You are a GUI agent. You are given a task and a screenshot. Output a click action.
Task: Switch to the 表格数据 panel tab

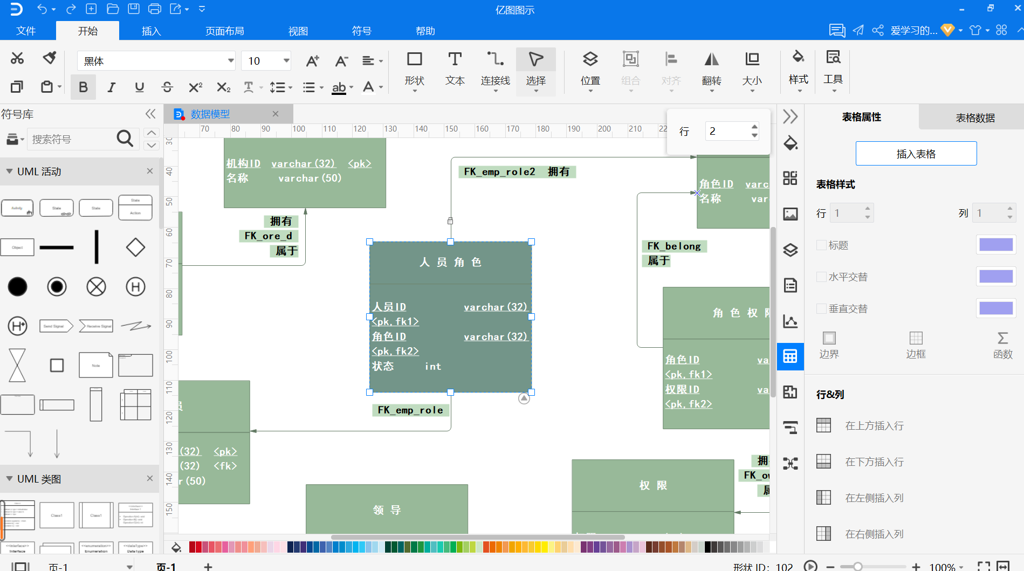click(975, 118)
